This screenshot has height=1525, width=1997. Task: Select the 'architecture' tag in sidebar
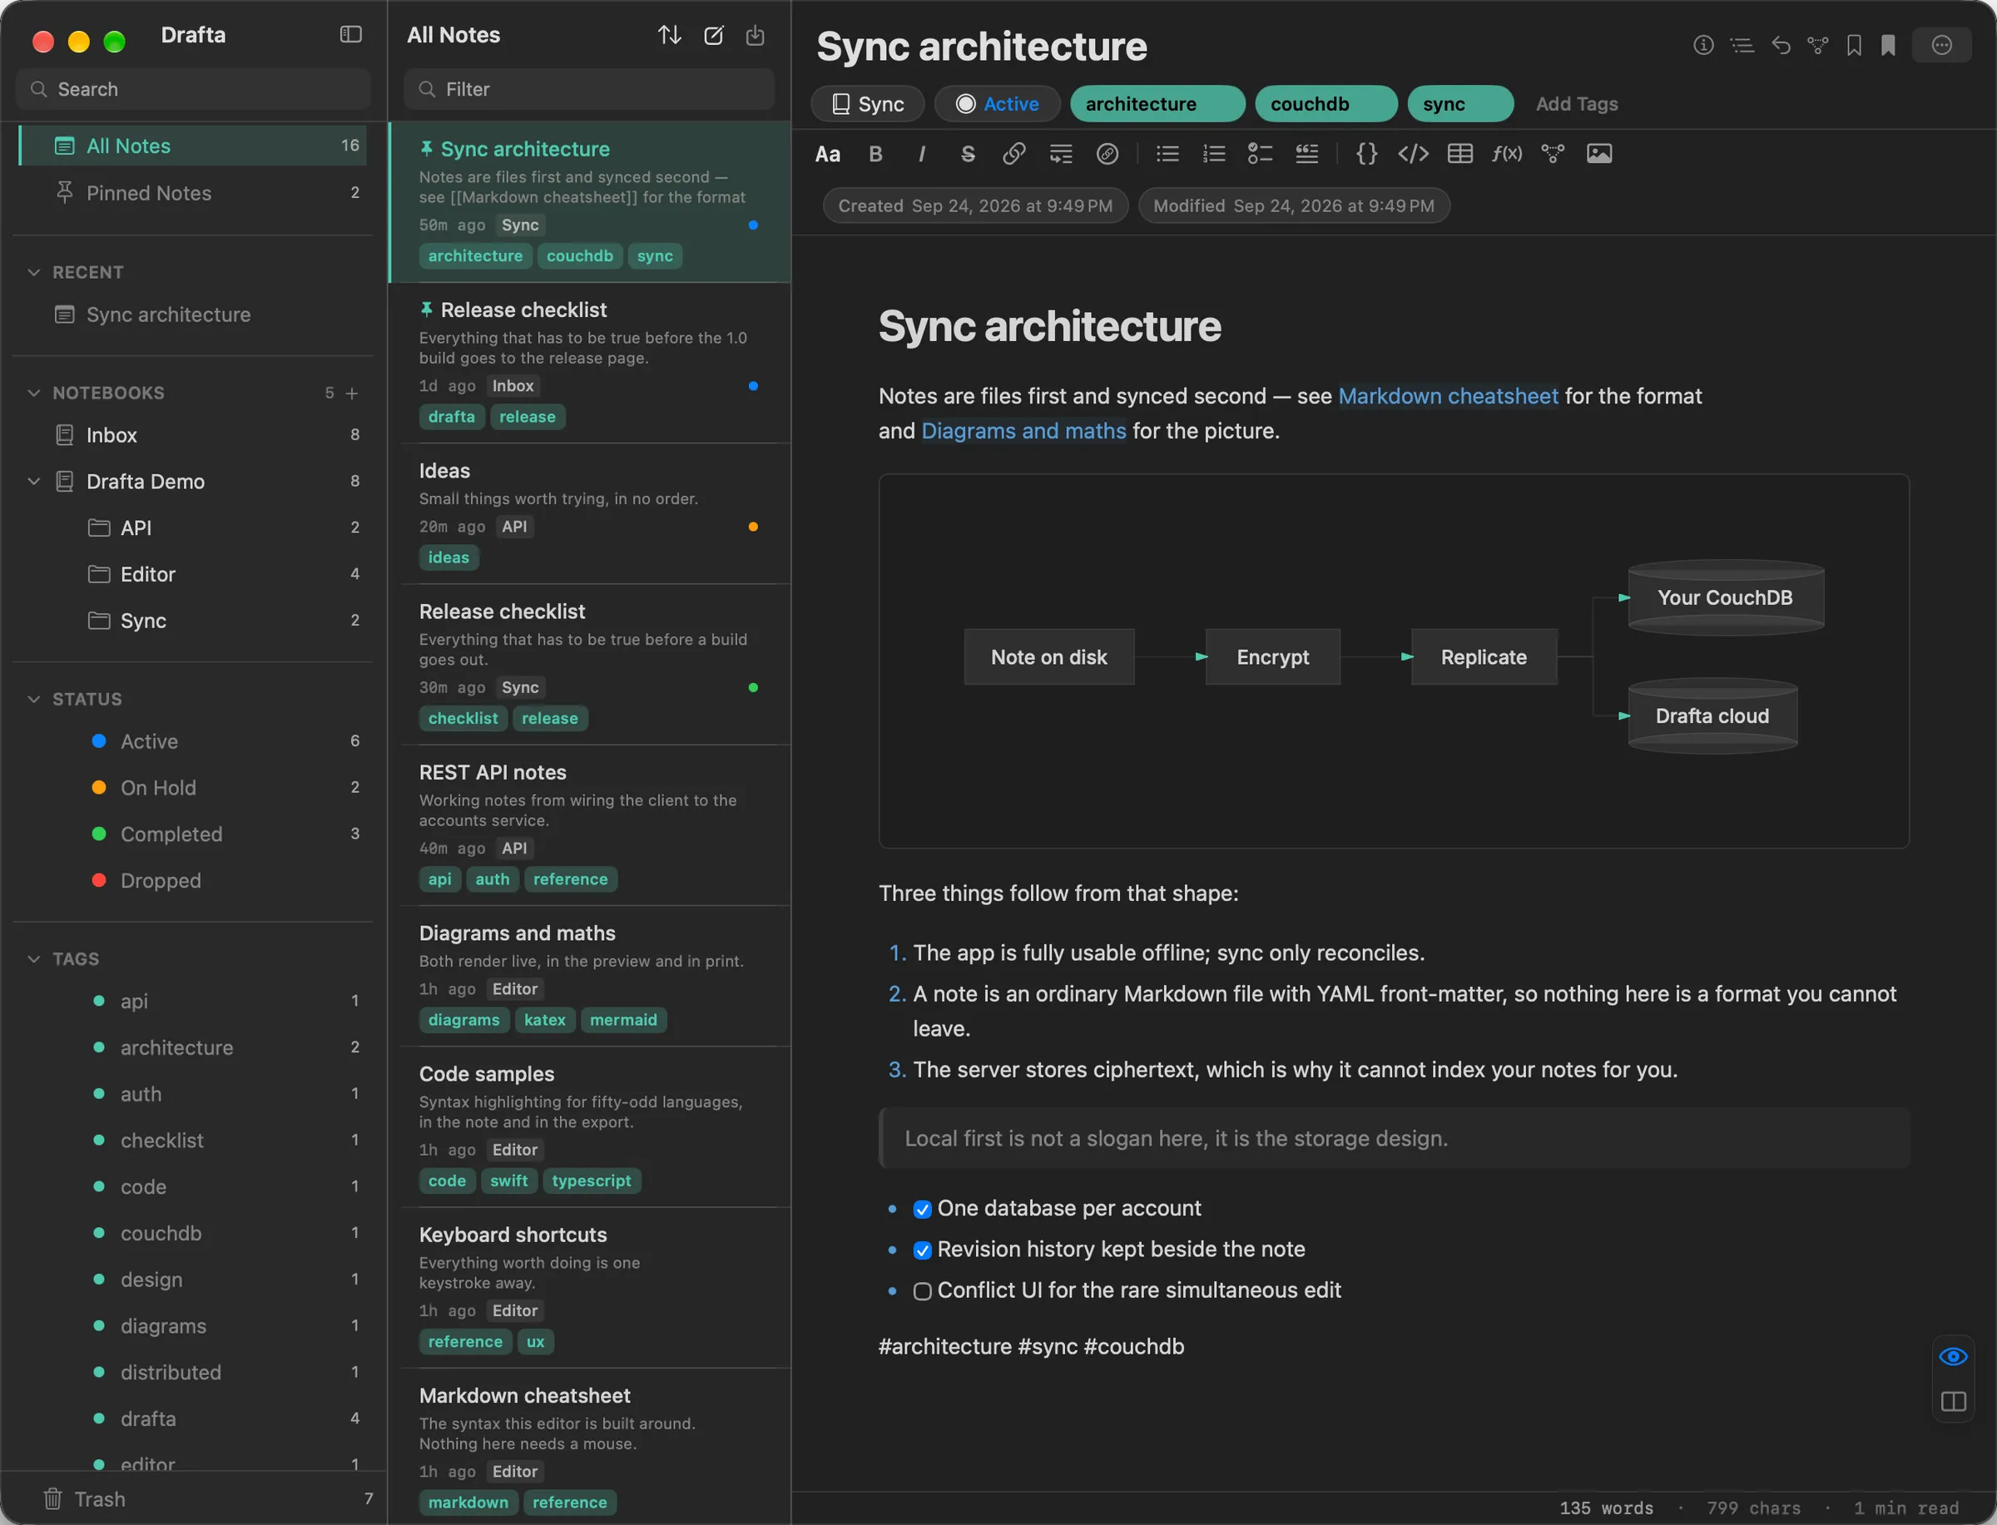tap(192, 1047)
